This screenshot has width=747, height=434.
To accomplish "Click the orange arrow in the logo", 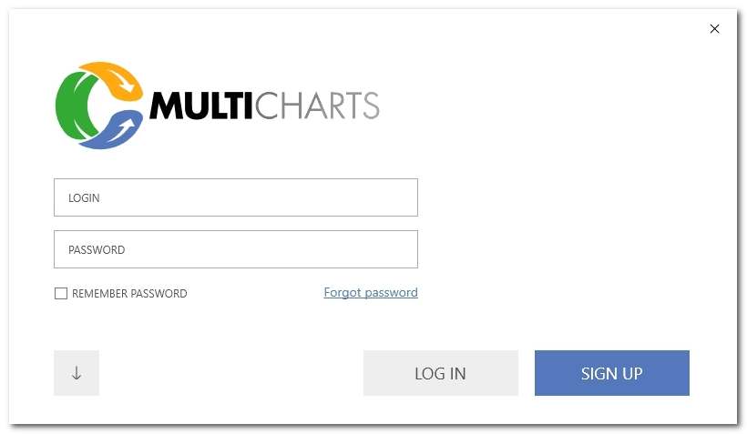I will click(x=117, y=80).
